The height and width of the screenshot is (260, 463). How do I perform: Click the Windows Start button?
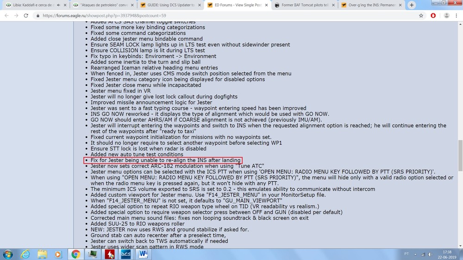(x=8, y=254)
